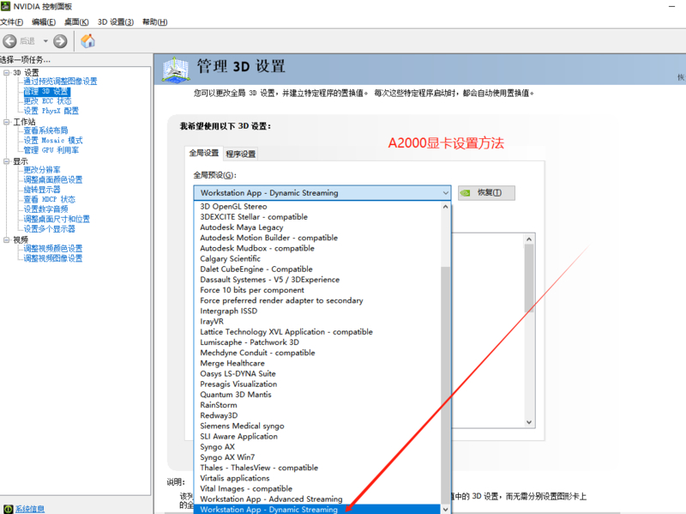Open 更改分辨率 task
Viewport: 686px width, 514px height.
[x=42, y=170]
